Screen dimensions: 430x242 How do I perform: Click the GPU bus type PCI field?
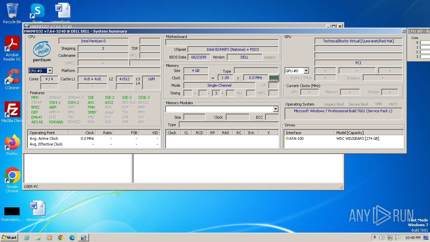coord(358,63)
